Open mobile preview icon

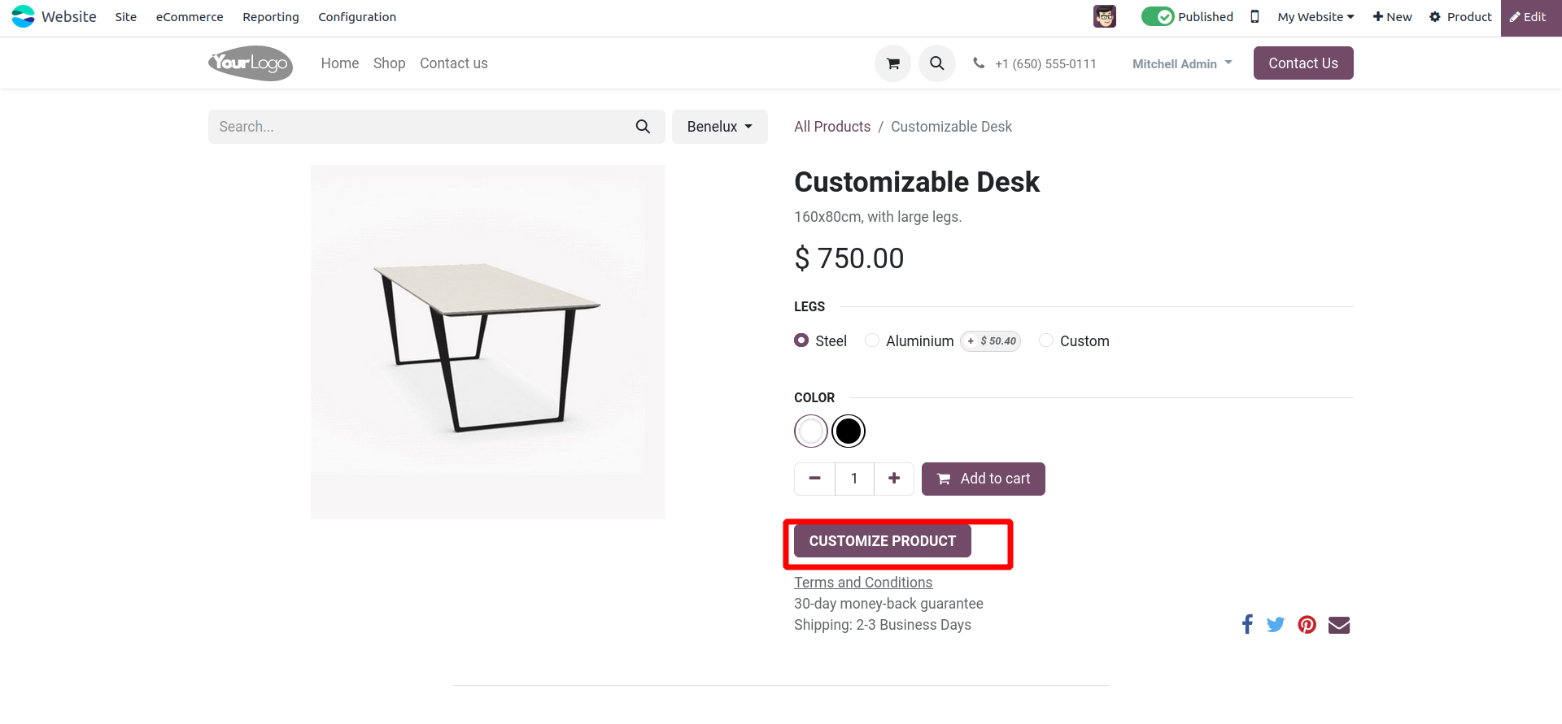1254,16
